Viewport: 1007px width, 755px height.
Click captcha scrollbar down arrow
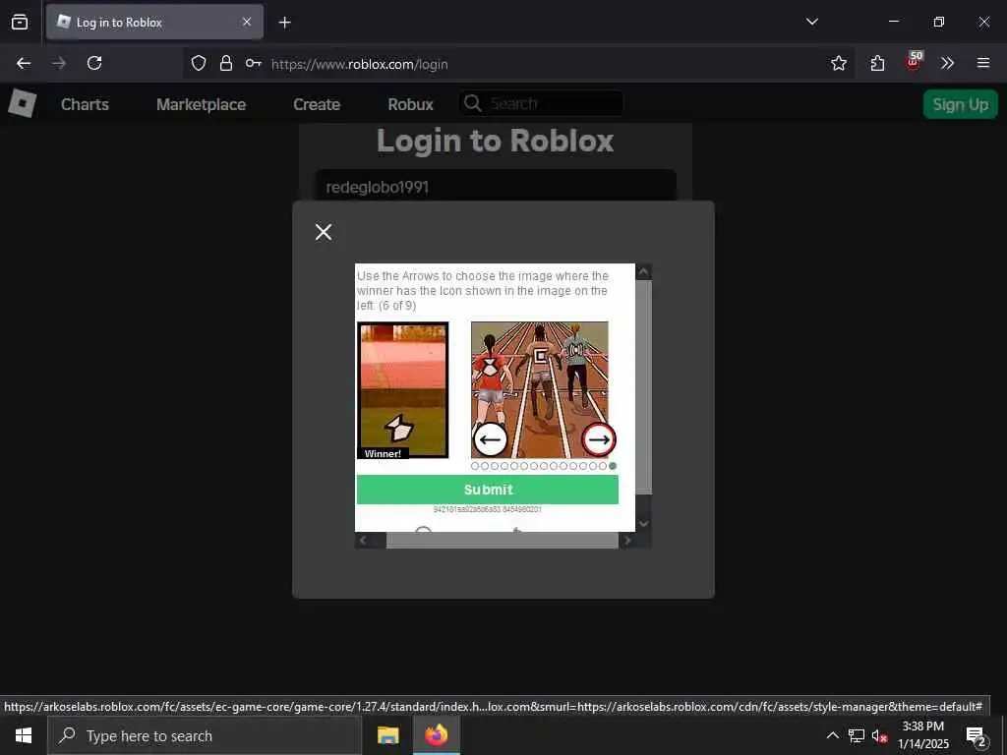click(643, 524)
